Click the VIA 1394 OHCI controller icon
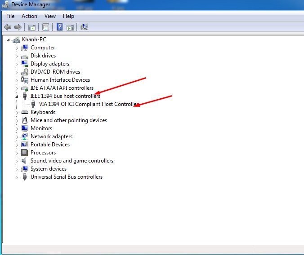Image resolution: width=304 pixels, height=255 pixels. 33,104
